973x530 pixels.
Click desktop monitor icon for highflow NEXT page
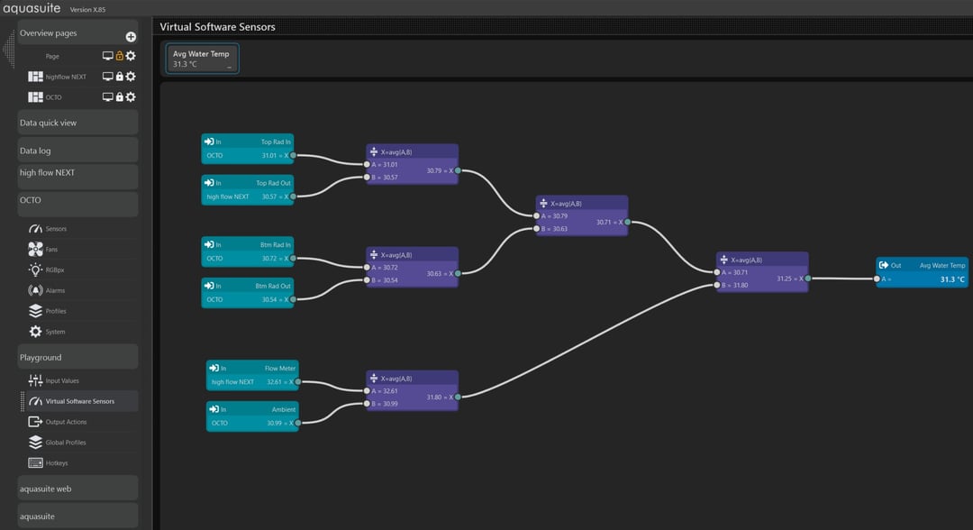(108, 77)
